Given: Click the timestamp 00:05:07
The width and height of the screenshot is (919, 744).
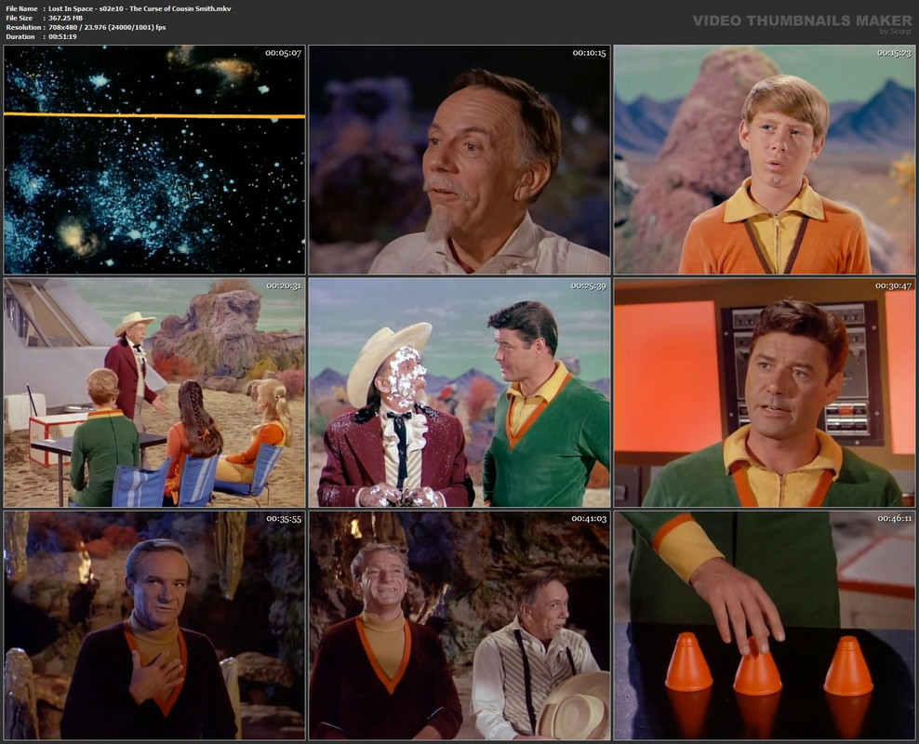Looking at the screenshot, I should (283, 53).
